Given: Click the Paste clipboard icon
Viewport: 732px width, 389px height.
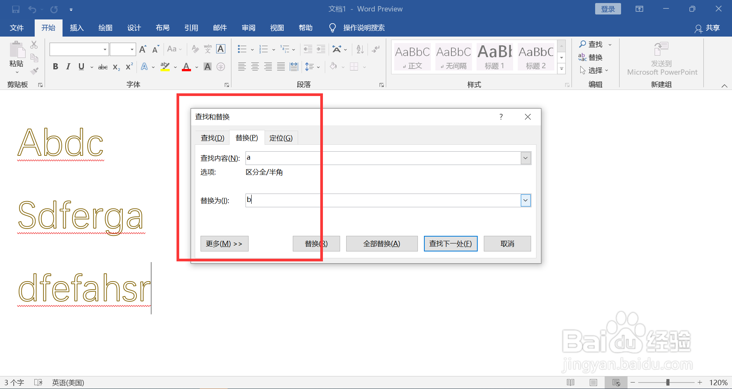Looking at the screenshot, I should pyautogui.click(x=17, y=50).
